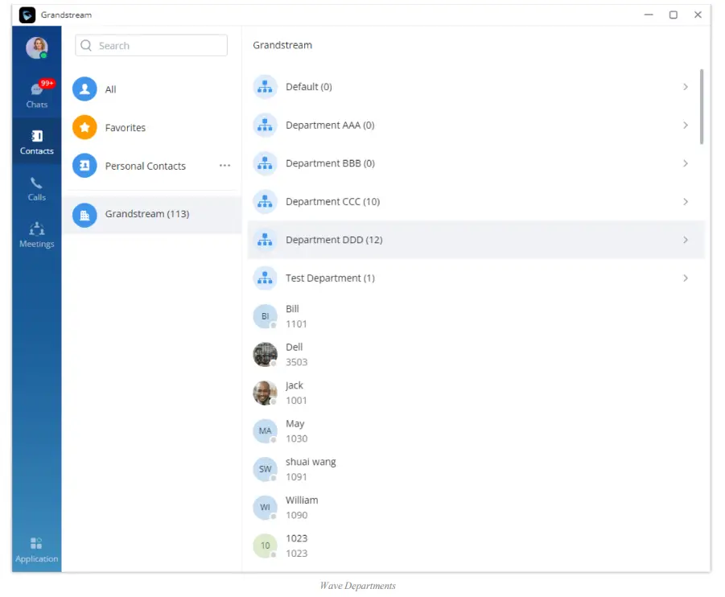Click the contact name shuai wang
This screenshot has width=725, height=597.
tap(311, 462)
